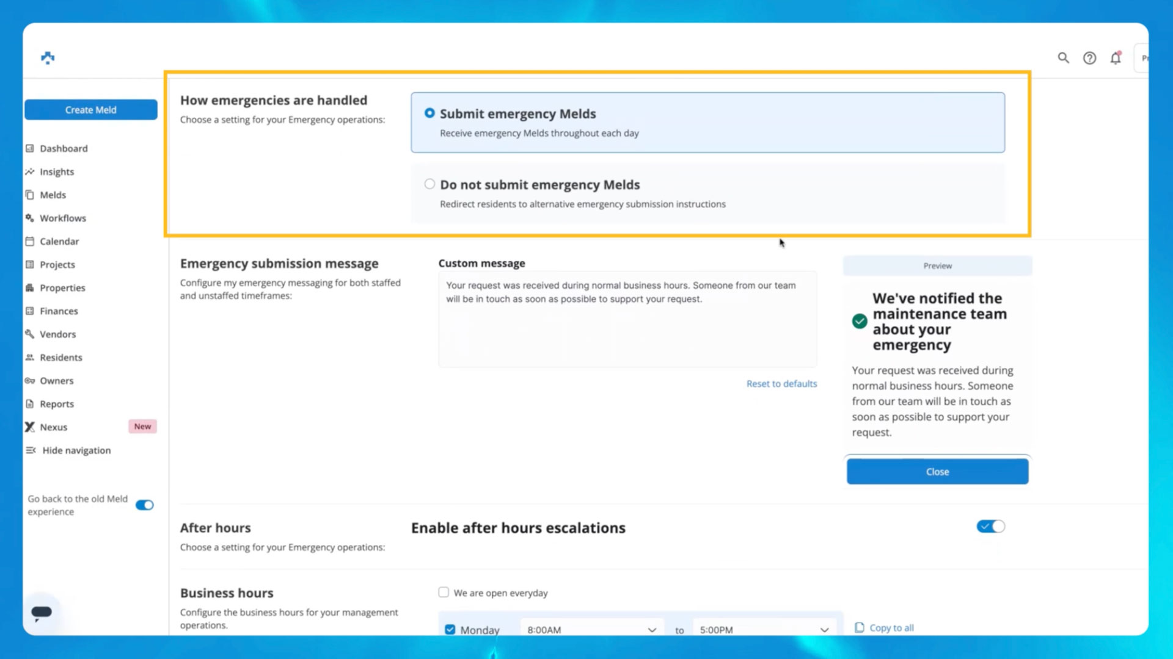1173x659 pixels.
Task: Click the Reports document icon
Action: pos(29,403)
